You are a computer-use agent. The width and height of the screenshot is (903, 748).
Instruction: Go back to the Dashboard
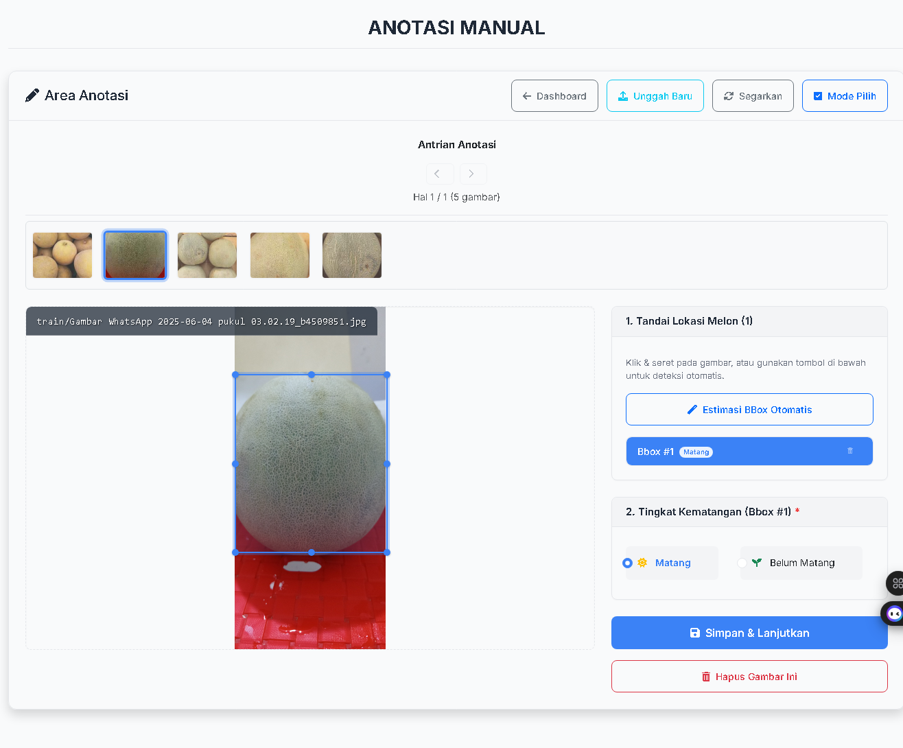[x=554, y=96]
